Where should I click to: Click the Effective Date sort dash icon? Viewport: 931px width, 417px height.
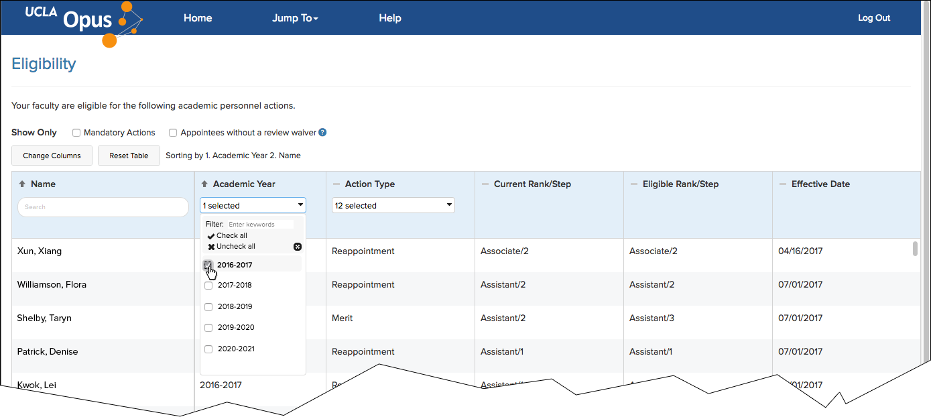tap(782, 184)
